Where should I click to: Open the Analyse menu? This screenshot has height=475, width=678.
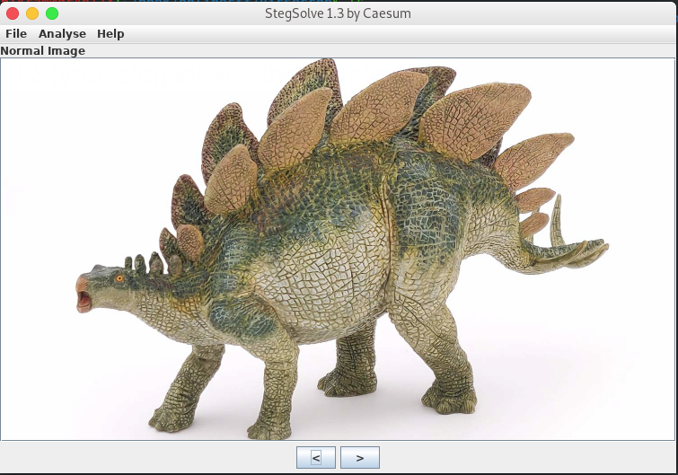62,34
